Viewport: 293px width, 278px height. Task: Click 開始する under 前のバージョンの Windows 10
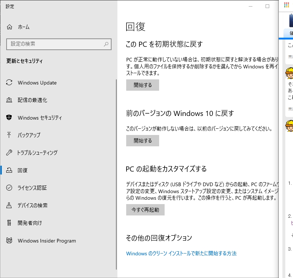pyautogui.click(x=143, y=140)
